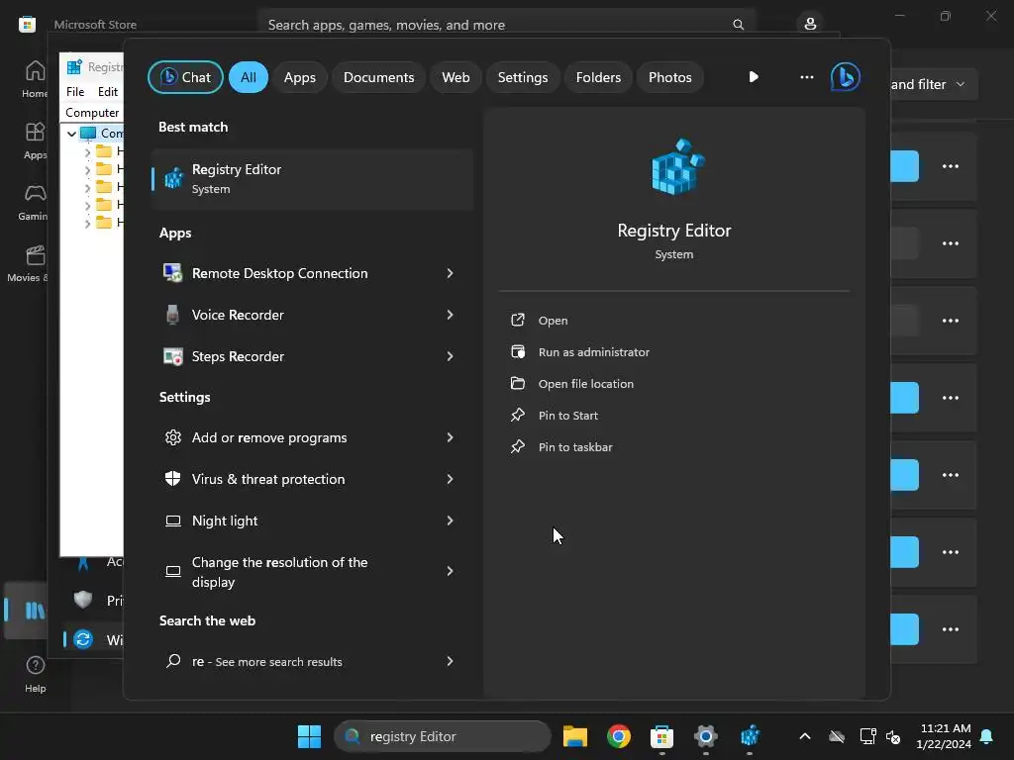Open Help in Microsoft Store sidebar

tap(35, 674)
